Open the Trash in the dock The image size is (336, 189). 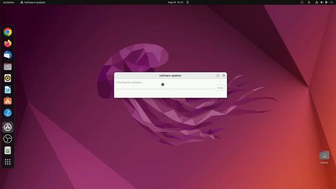(x=8, y=151)
